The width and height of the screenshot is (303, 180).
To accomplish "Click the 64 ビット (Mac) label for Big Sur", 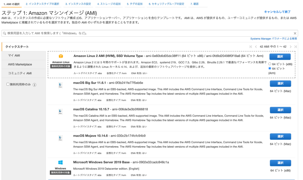I will (x=281, y=91).
